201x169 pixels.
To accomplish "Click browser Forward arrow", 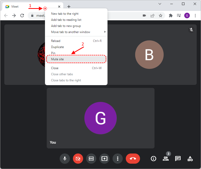I will click(x=14, y=16).
